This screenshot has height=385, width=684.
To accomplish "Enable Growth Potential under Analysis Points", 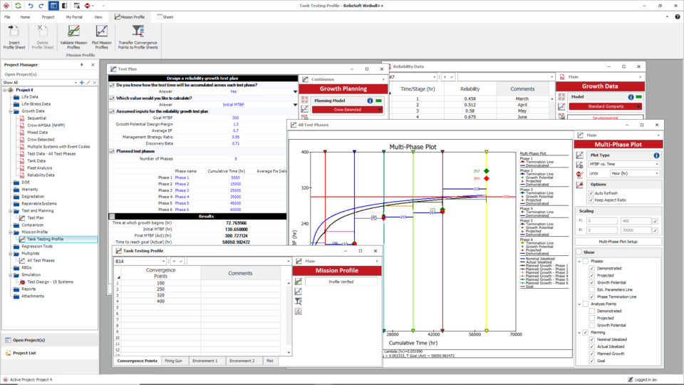I will (x=592, y=325).
